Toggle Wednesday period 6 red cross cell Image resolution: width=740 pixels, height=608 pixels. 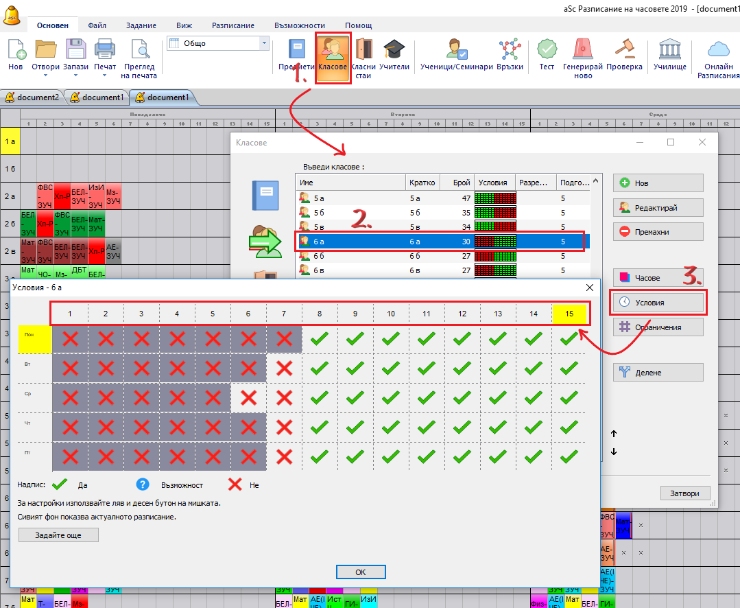[248, 398]
